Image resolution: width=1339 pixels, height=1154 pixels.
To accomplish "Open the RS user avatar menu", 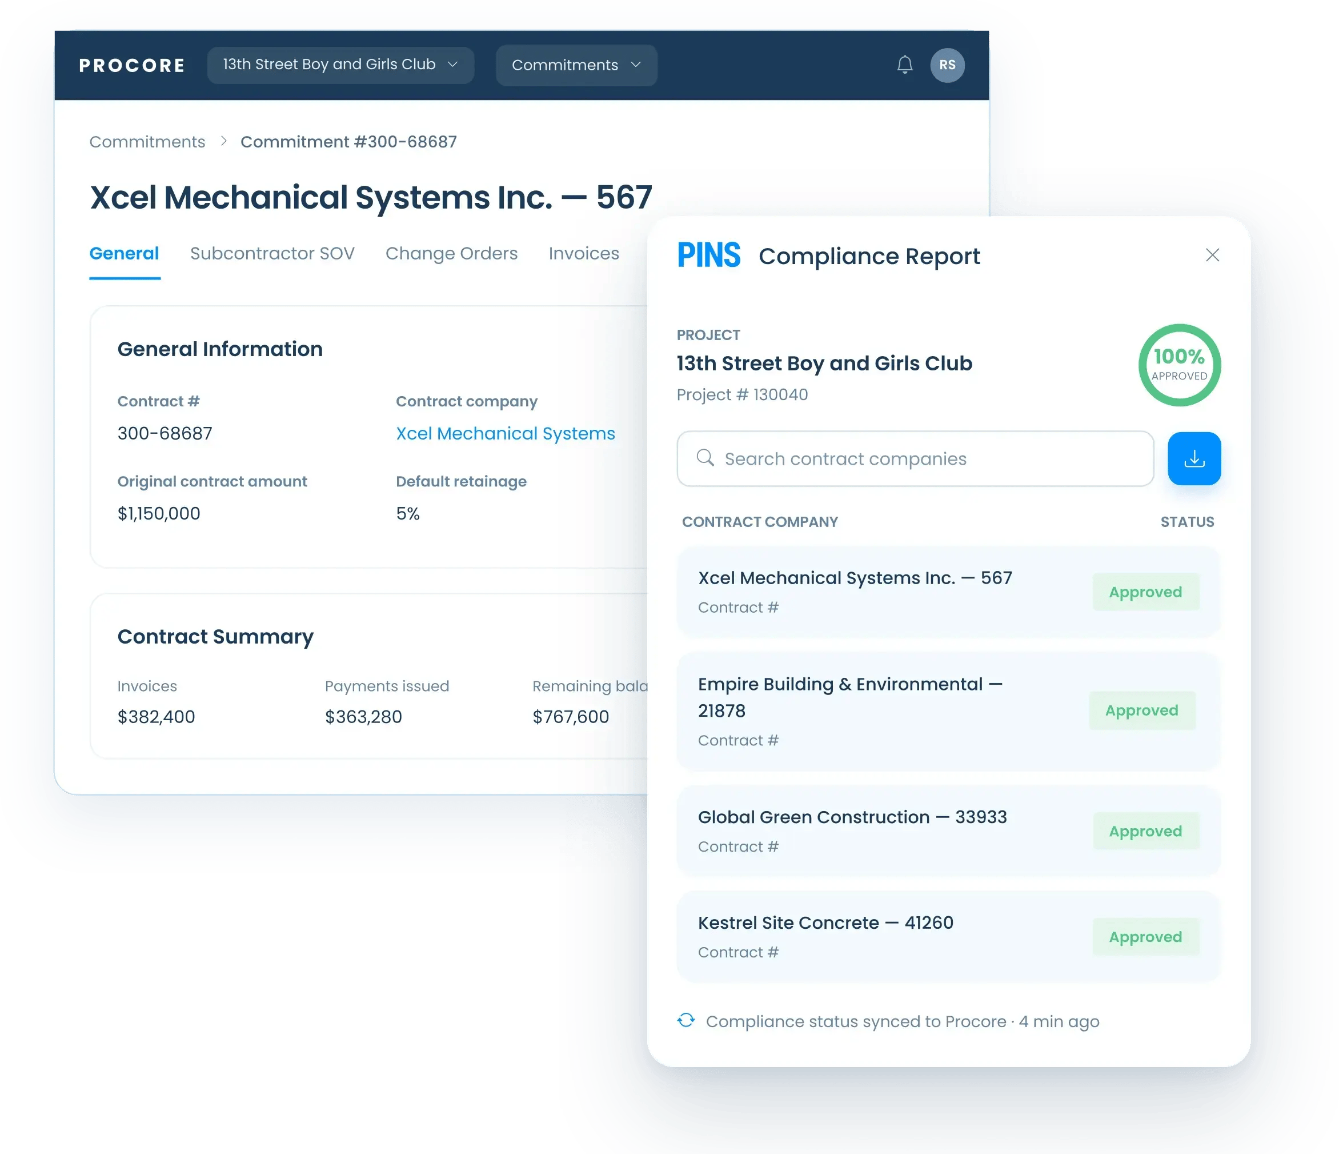I will tap(947, 65).
